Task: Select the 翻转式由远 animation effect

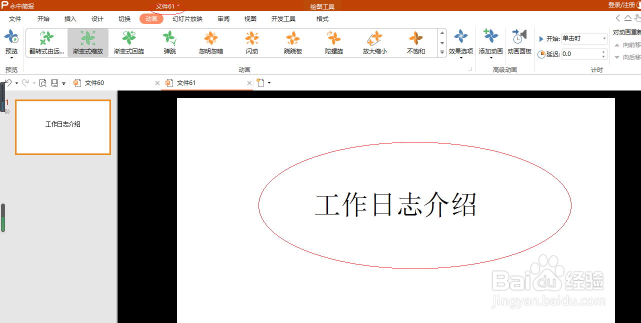Action: coord(46,42)
